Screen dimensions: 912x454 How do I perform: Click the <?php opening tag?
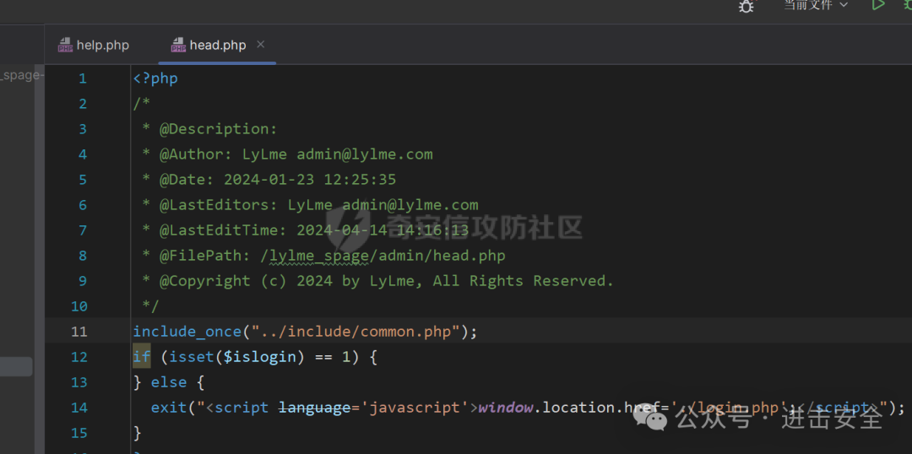coord(155,78)
